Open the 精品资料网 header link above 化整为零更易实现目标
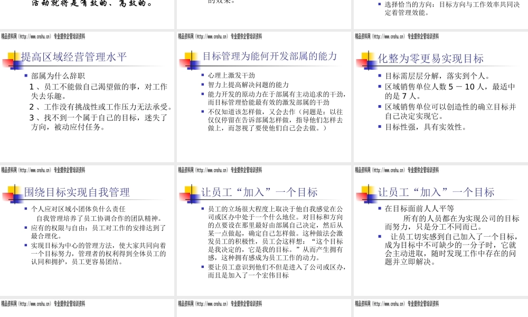The height and width of the screenshot is (317, 528). [397, 36]
